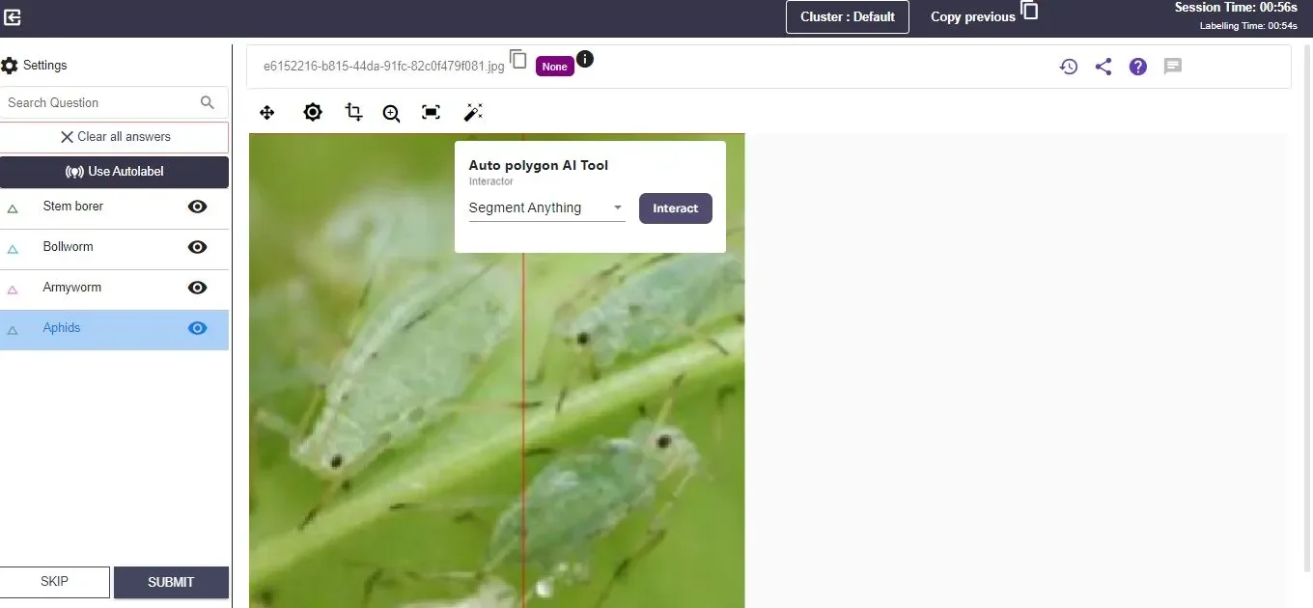Open the help question mark icon
1313x608 pixels.
click(x=1138, y=67)
